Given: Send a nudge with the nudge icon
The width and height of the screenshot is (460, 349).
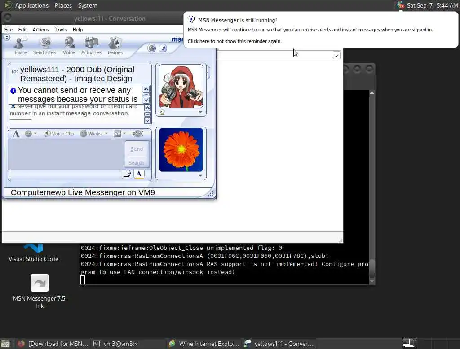Looking at the screenshot, I should tap(137, 134).
